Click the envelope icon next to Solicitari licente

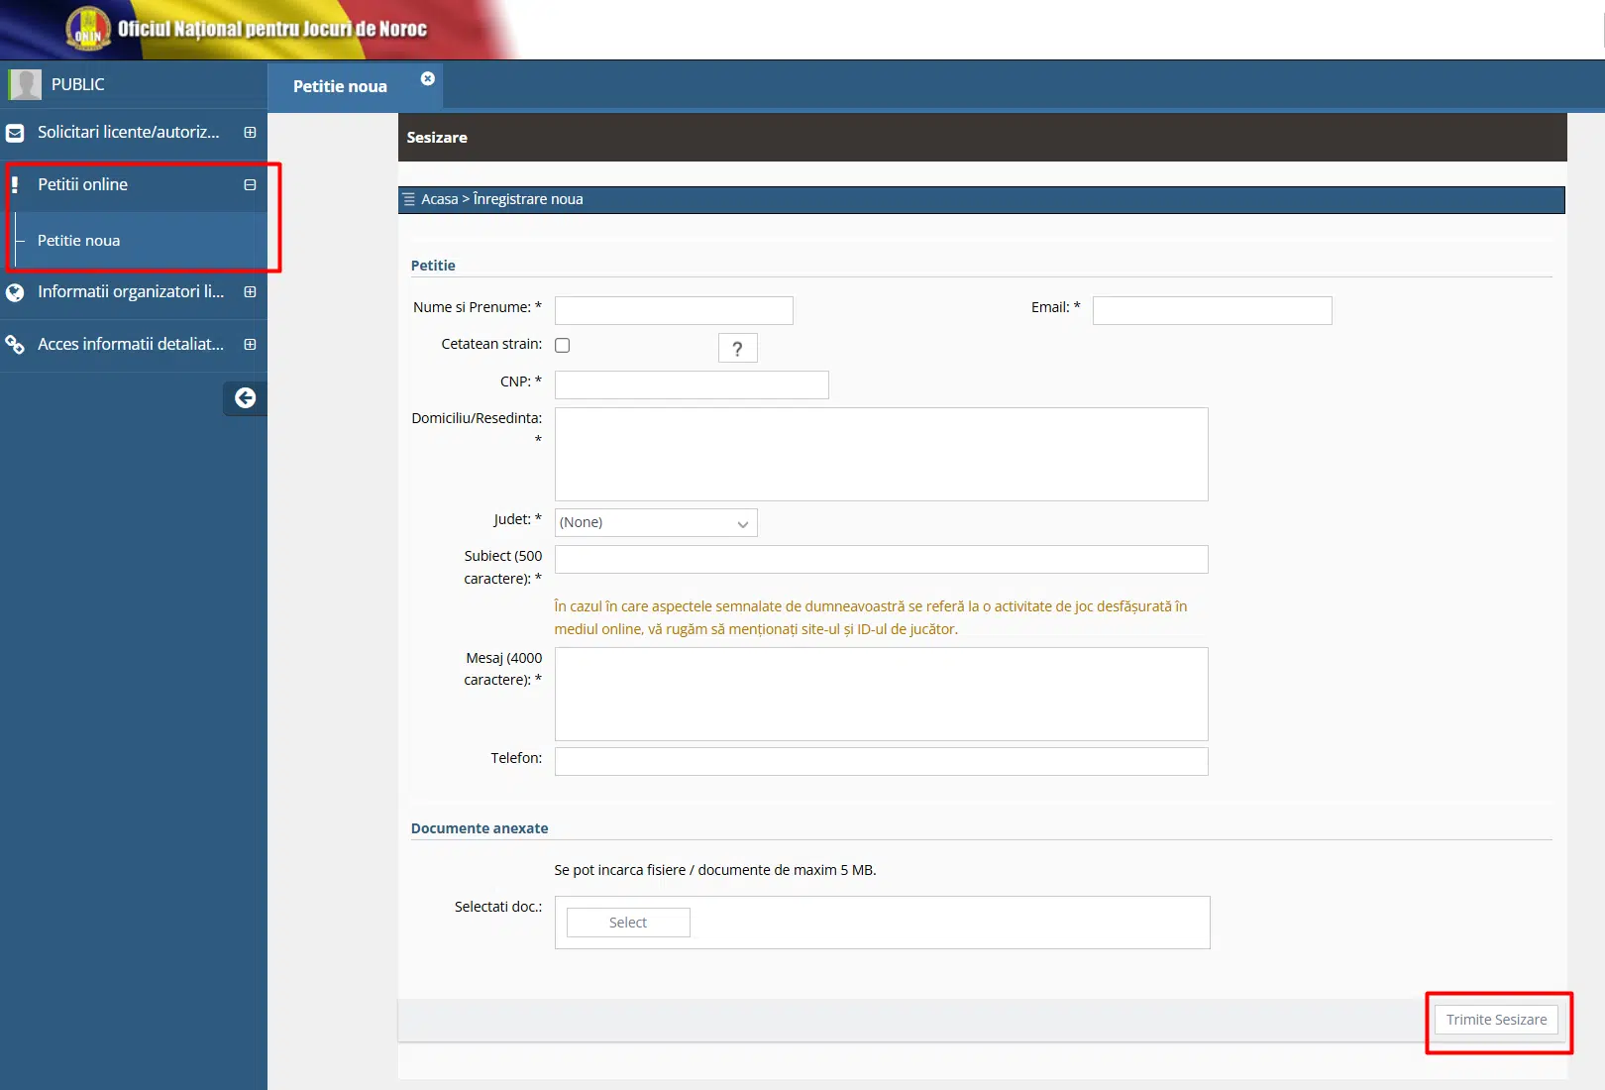click(15, 132)
